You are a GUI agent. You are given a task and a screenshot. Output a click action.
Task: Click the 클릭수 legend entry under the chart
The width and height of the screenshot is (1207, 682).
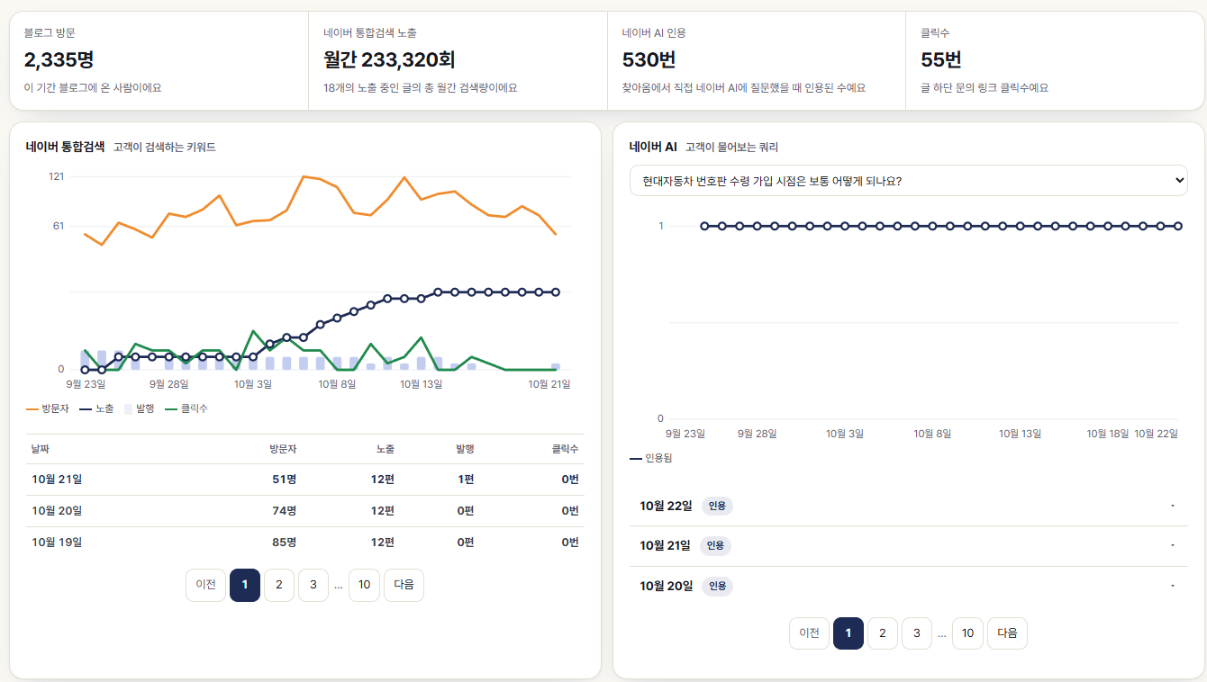click(x=186, y=408)
